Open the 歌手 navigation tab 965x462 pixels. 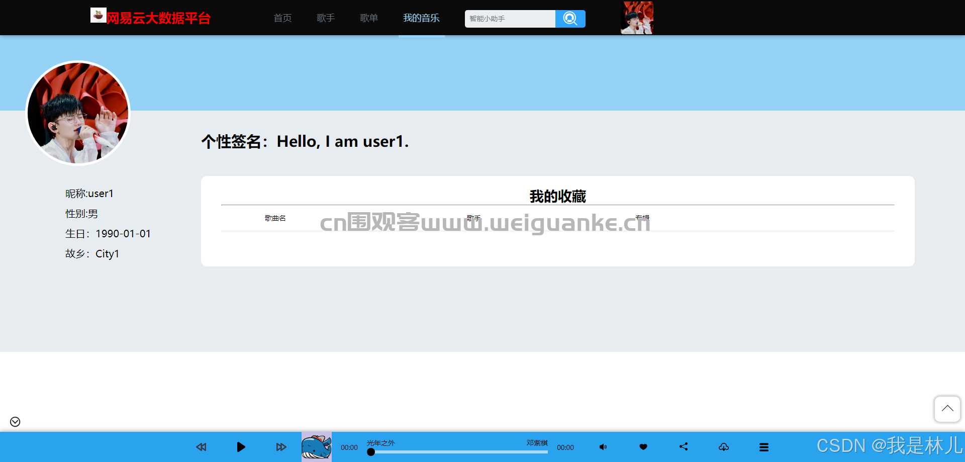point(326,18)
